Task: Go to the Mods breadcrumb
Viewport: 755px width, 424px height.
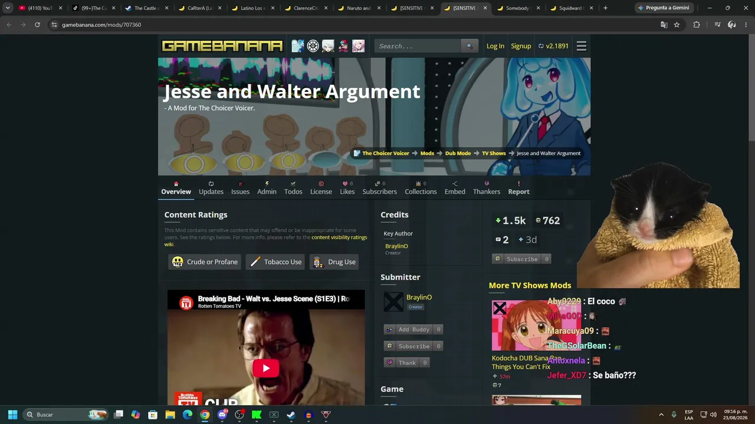Action: pyautogui.click(x=427, y=153)
